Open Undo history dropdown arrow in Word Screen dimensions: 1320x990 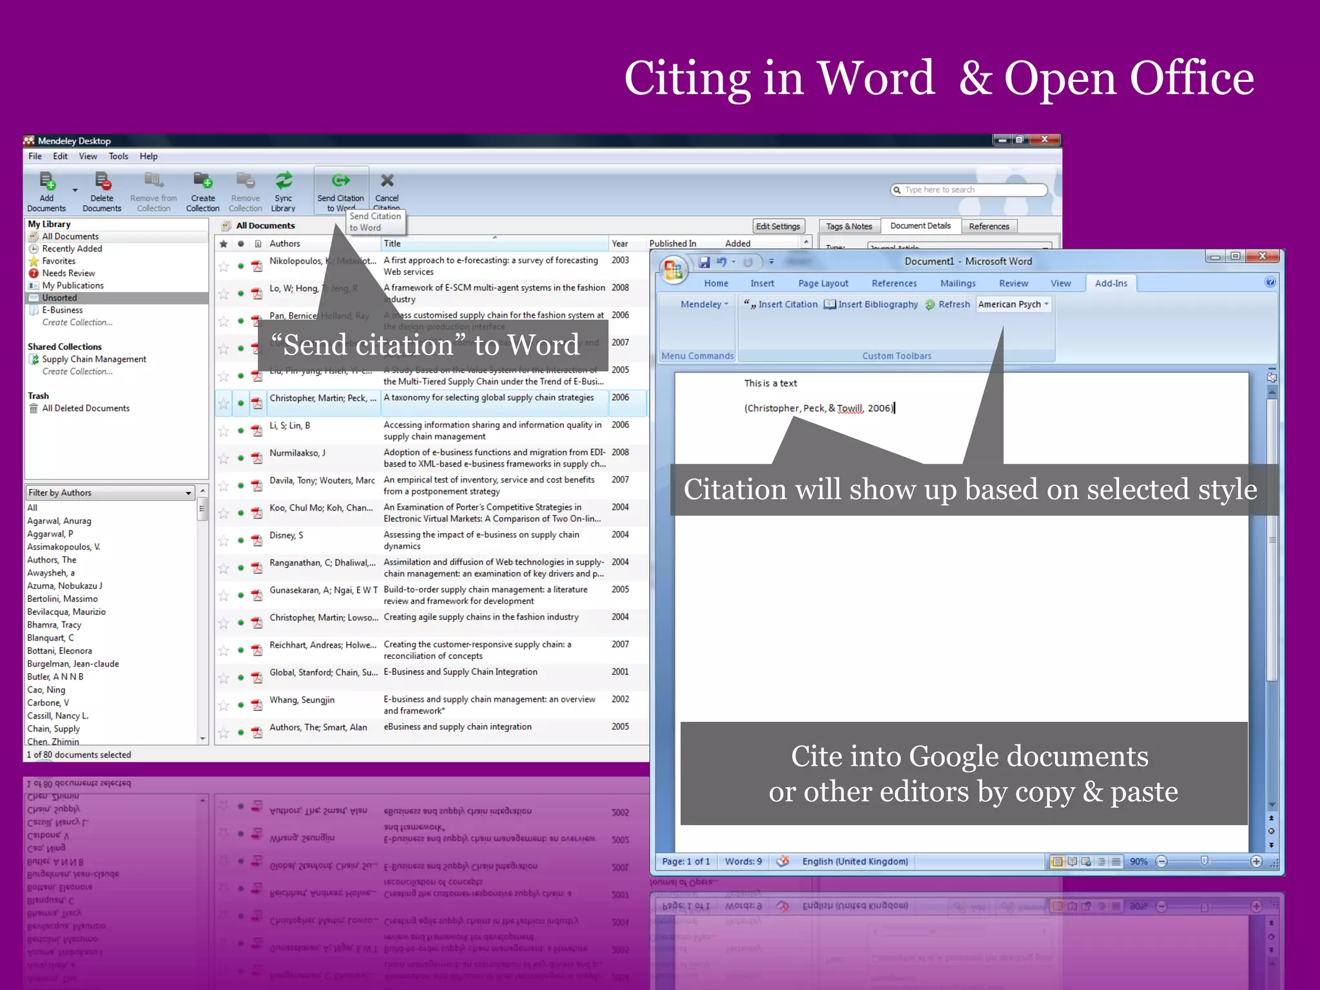[x=733, y=262]
